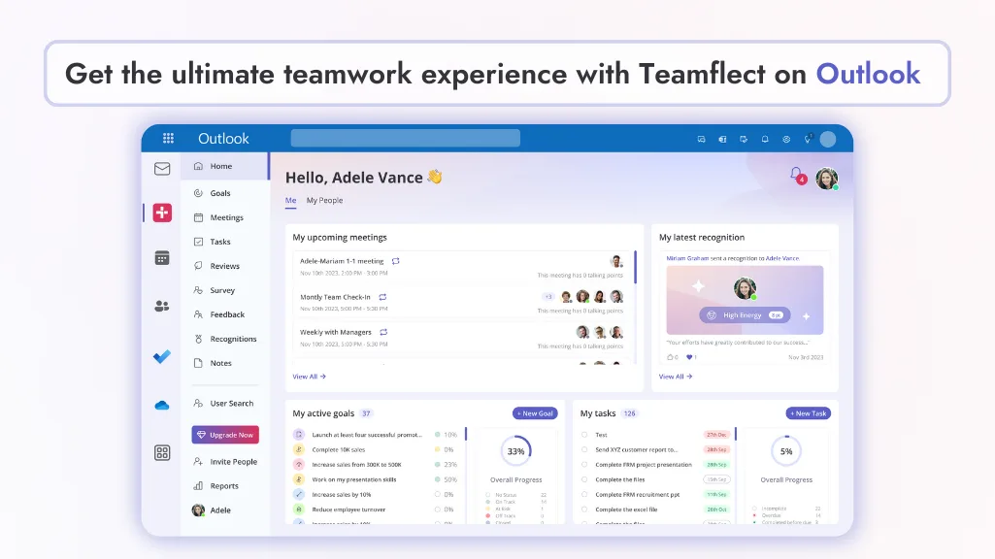995x559 pixels.
Task: Open Outlook header notifications bell
Action: [765, 139]
